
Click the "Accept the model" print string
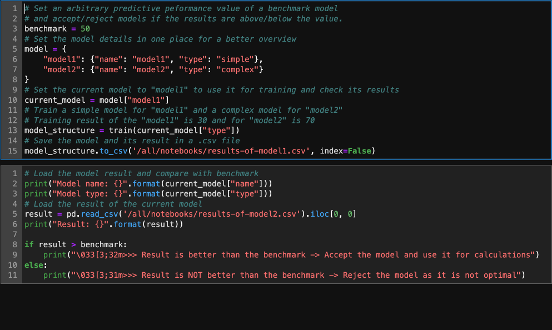tap(305, 254)
